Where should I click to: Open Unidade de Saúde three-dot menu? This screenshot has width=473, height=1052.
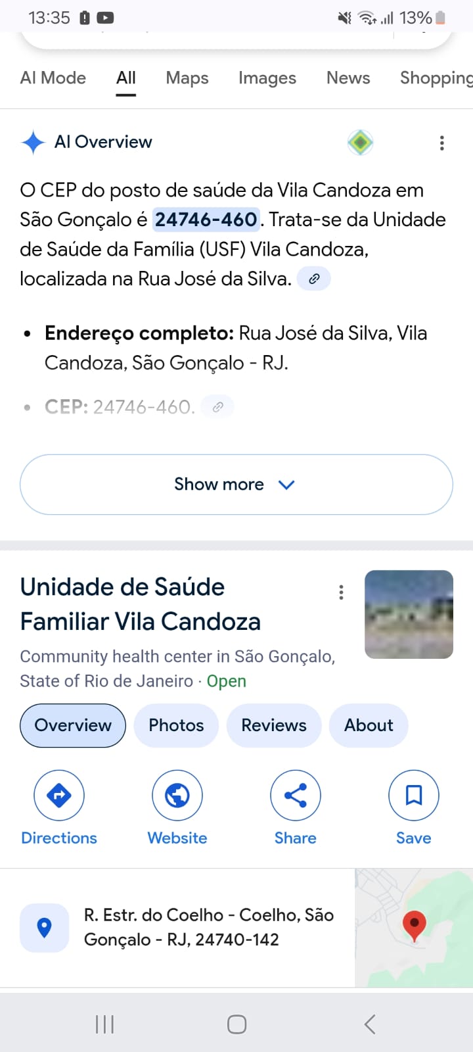click(341, 592)
